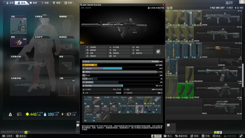Click the 主武器(吊索) sling weapon slot
The image size is (245, 138).
point(30,66)
